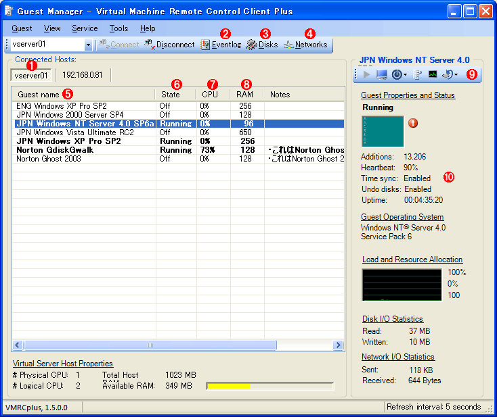497x417 pixels.
Task: Click the Heartbeat 90% value
Action: pos(411,168)
